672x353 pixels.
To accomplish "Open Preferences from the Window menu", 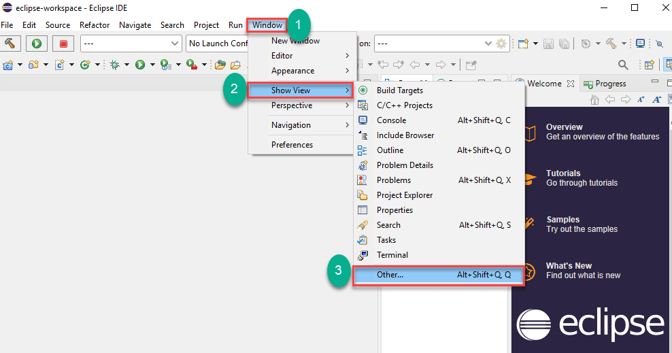I will (292, 145).
